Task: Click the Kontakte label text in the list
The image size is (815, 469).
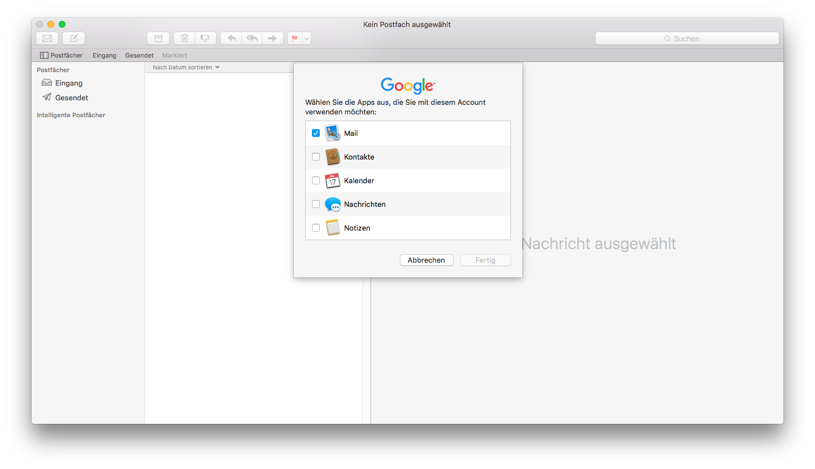Action: (359, 157)
